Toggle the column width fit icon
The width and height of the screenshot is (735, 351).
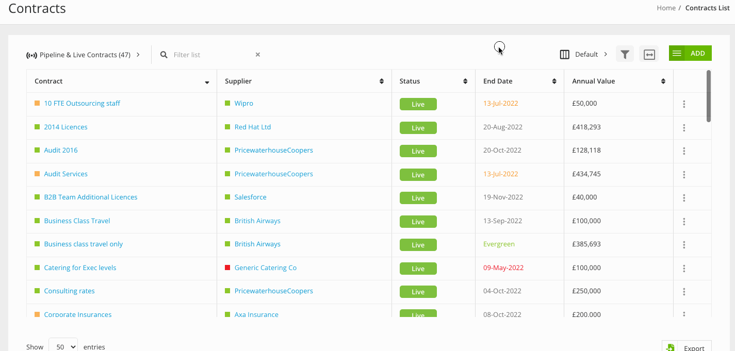[x=649, y=54]
